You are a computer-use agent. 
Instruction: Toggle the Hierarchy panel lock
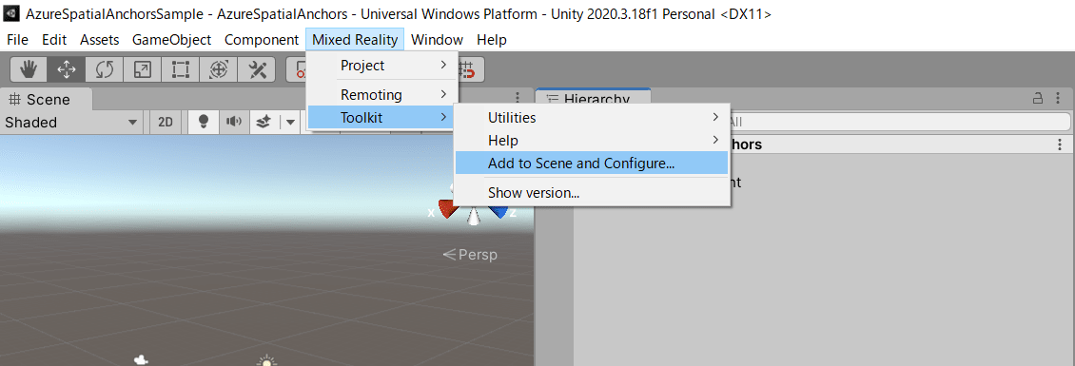point(1038,100)
